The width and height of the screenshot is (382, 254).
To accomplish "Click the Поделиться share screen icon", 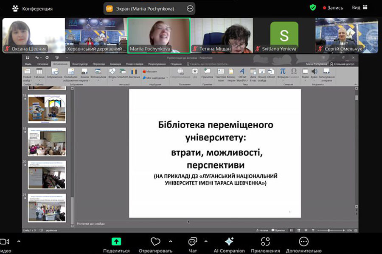I will [116, 241].
